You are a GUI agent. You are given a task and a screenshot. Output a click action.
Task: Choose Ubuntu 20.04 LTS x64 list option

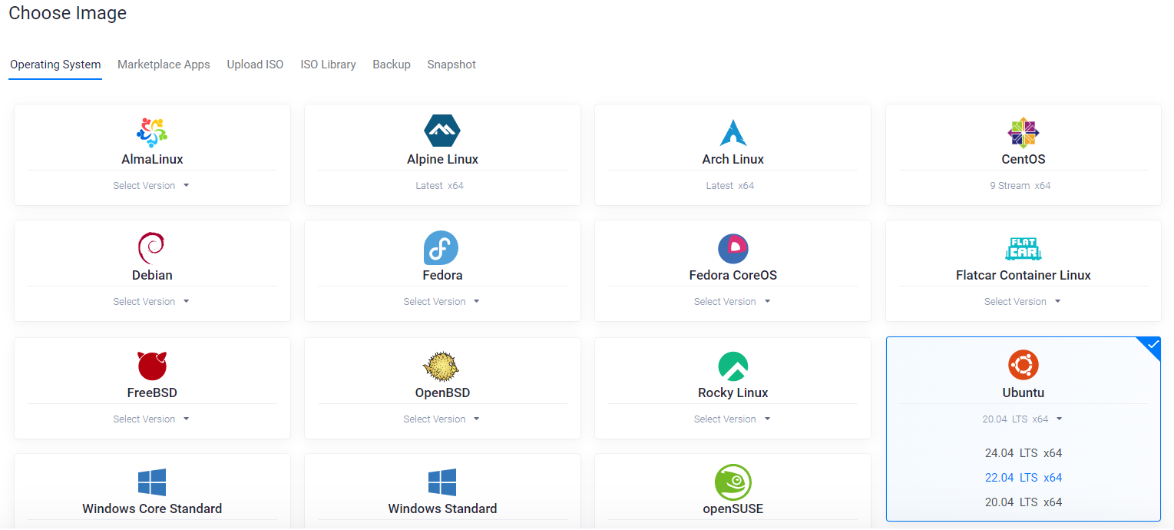[x=1024, y=502]
